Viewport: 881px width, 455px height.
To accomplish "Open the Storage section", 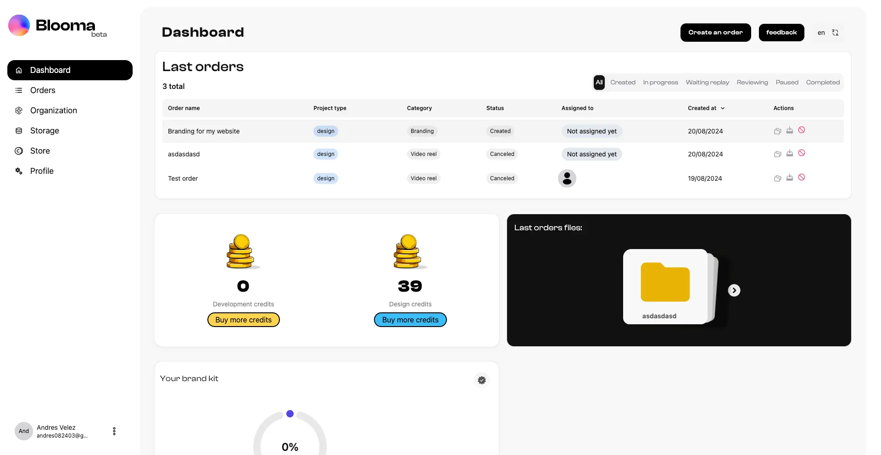I will [x=70, y=131].
